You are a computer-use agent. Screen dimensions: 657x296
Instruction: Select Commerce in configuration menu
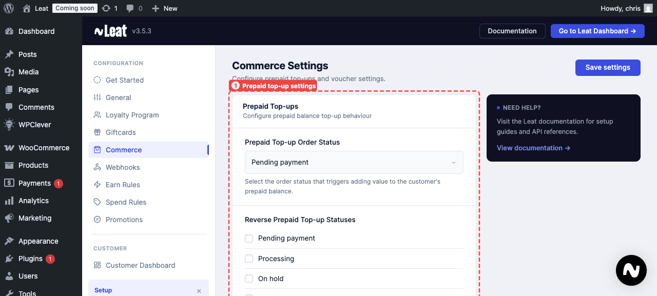[149, 150]
